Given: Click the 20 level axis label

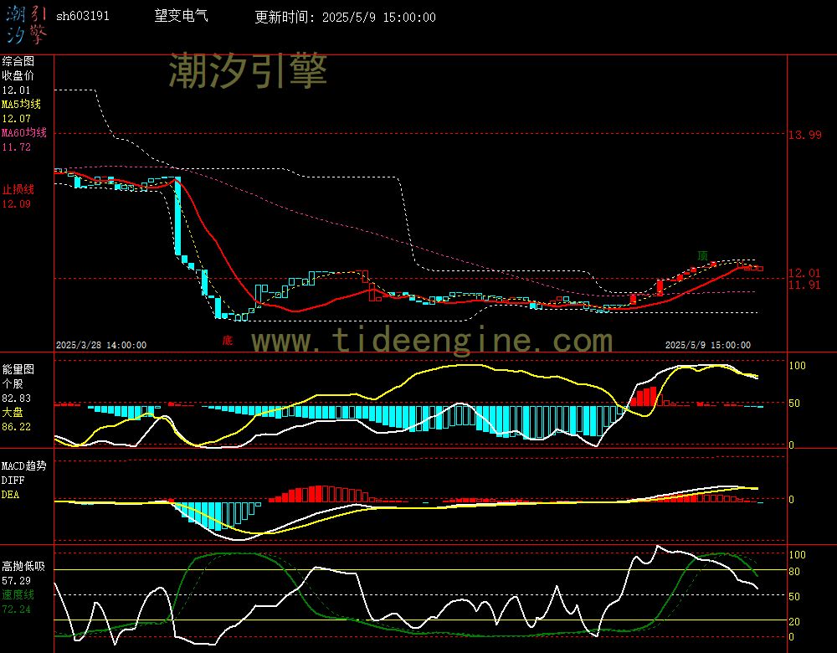Looking at the screenshot, I should (794, 621).
